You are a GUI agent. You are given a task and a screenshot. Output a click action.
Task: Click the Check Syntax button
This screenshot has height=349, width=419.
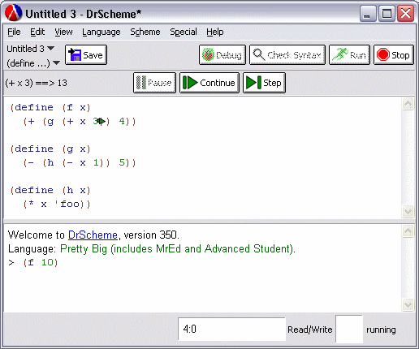[287, 55]
